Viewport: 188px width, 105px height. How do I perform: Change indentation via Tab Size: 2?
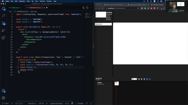pos(32,104)
